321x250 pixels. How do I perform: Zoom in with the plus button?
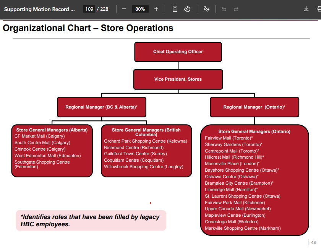(x=156, y=9)
